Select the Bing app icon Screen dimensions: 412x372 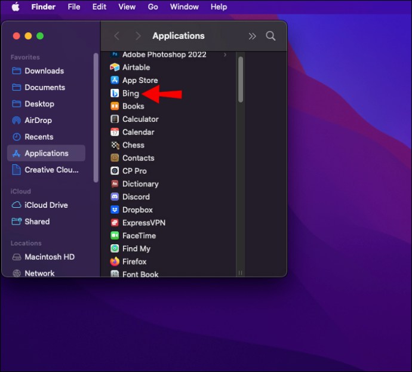(x=115, y=93)
